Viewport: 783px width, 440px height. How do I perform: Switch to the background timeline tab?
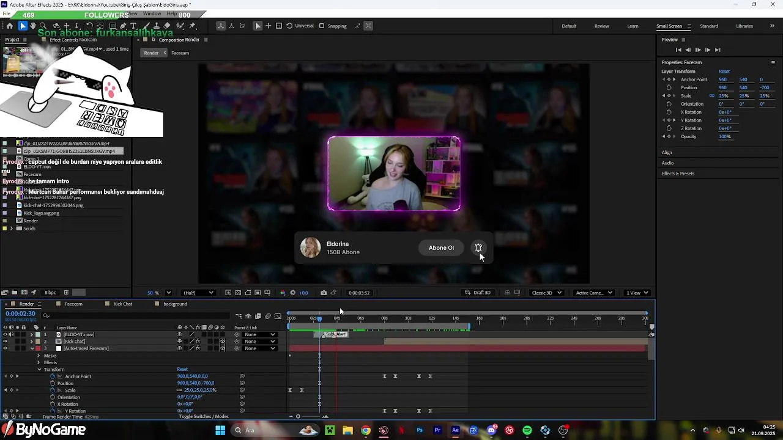(174, 304)
